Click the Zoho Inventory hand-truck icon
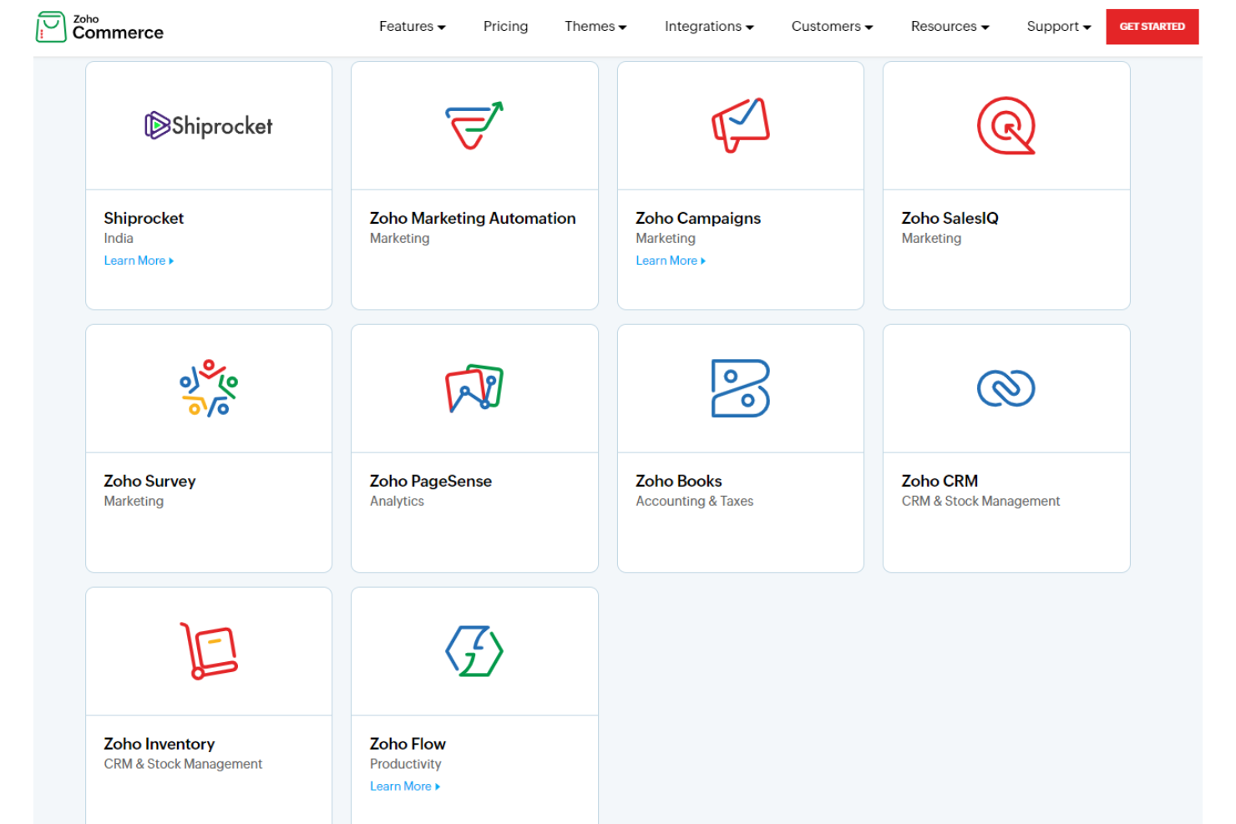The width and height of the screenshot is (1236, 824). 207,651
